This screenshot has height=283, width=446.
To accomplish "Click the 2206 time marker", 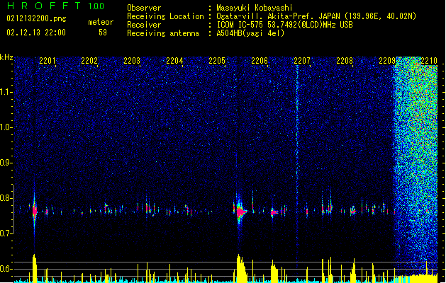I will pyautogui.click(x=260, y=61).
